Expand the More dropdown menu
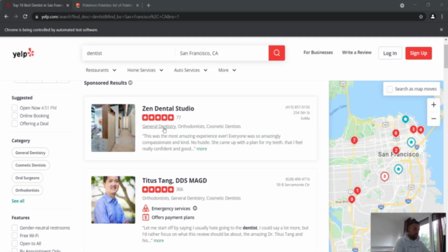The width and height of the screenshot is (448, 252). (x=227, y=70)
